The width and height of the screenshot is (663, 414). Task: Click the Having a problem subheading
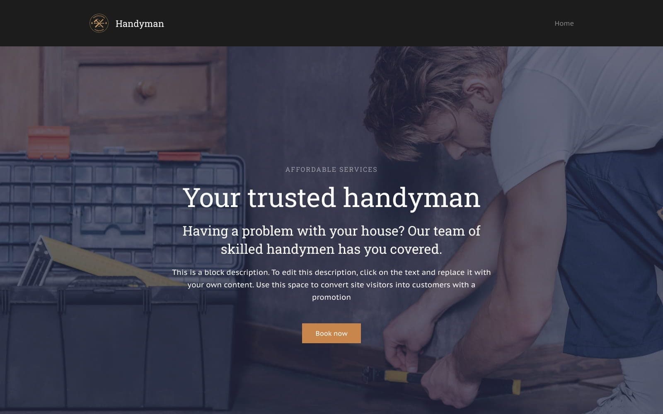coord(331,240)
